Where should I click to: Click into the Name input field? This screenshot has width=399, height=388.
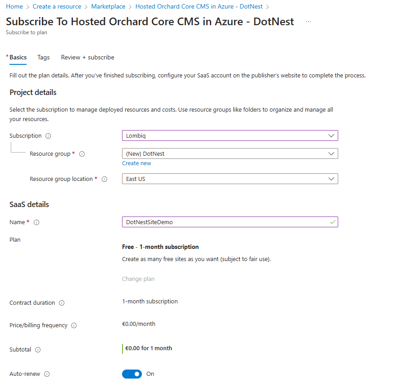click(x=230, y=222)
